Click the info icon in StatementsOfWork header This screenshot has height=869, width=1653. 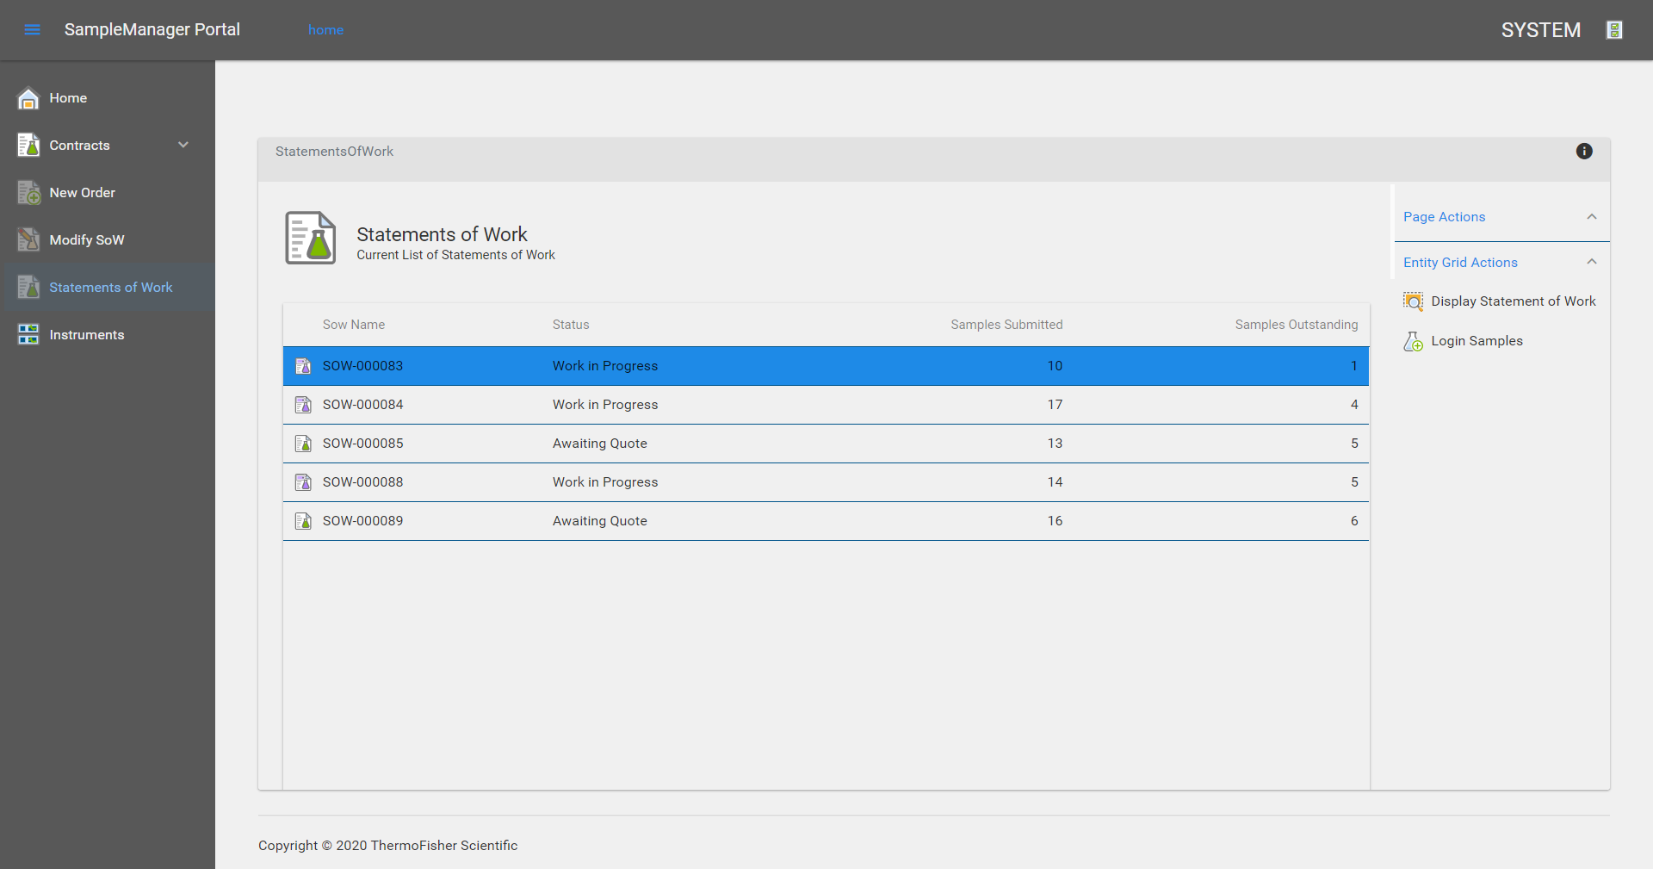click(x=1583, y=152)
